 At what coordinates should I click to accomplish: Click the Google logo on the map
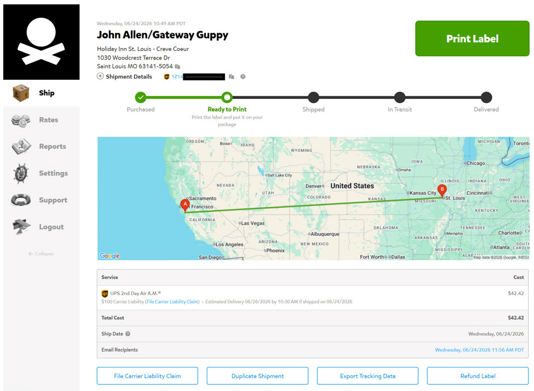click(109, 255)
